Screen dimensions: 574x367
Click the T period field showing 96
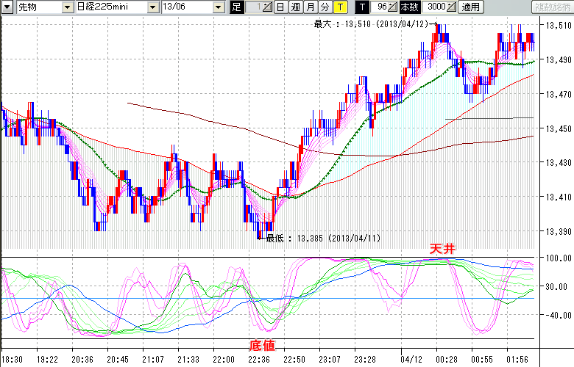tap(380, 7)
